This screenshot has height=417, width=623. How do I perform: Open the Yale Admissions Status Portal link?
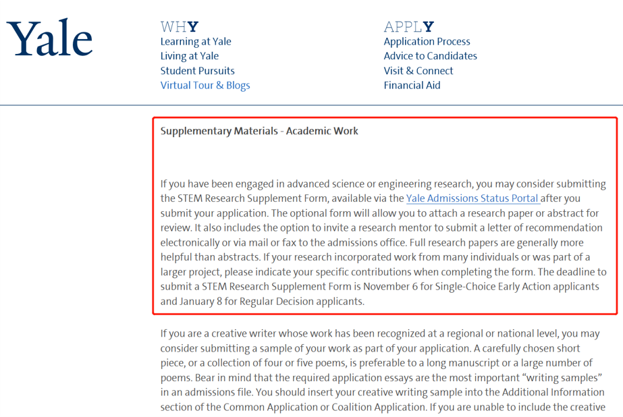(472, 199)
